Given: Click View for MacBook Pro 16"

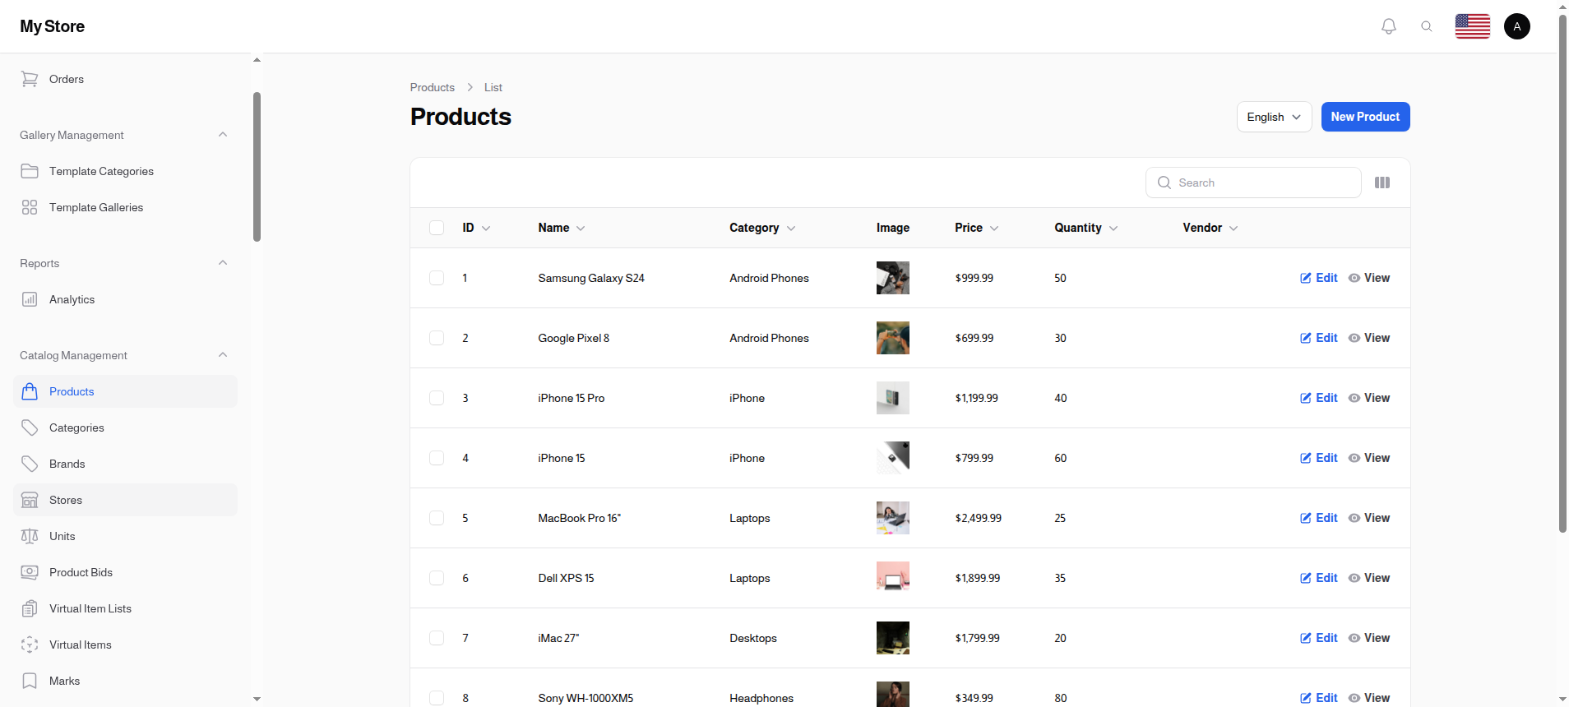Looking at the screenshot, I should [x=1369, y=518].
